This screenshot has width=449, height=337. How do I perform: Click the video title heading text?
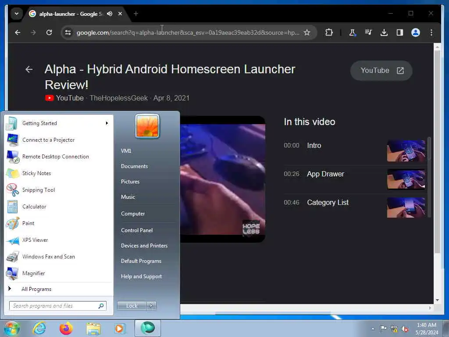[170, 77]
